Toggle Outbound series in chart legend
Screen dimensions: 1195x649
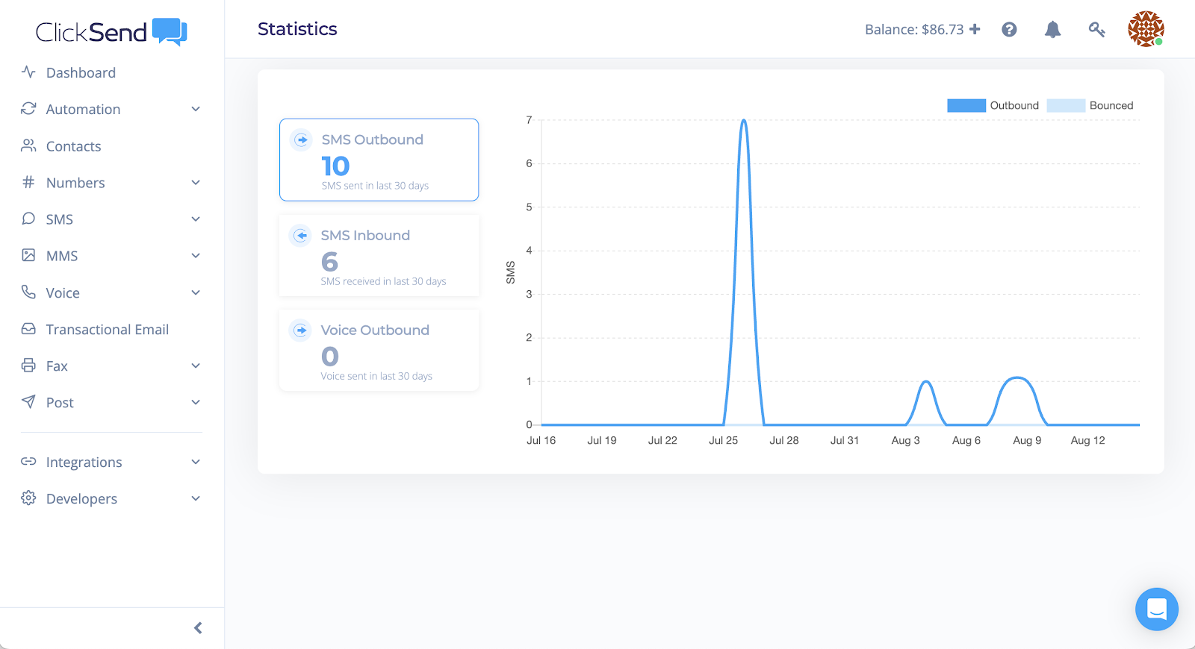coord(993,105)
